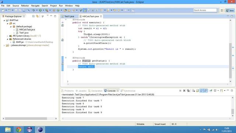
Task: Click the green Run button in toolbar
Action: (40, 10)
